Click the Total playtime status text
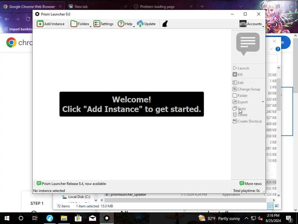298x224 pixels. 246,191
